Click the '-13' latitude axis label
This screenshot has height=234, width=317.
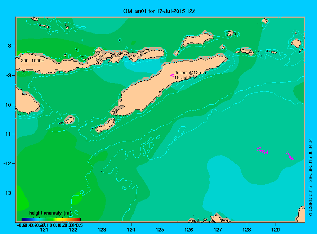[x=7, y=193]
